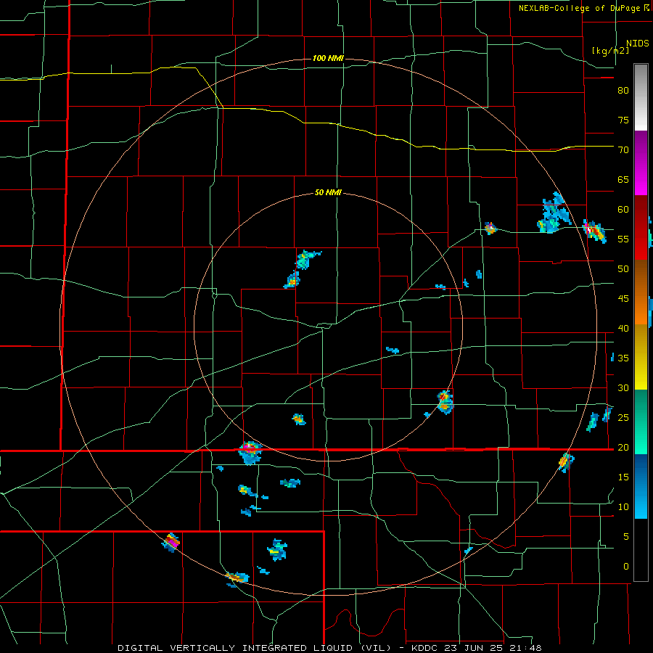The height and width of the screenshot is (653, 653).
Task: Click the 50 NMI range ring label
Action: [328, 192]
